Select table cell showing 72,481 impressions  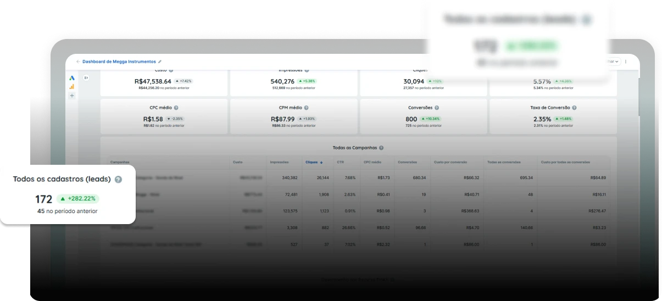[291, 194]
